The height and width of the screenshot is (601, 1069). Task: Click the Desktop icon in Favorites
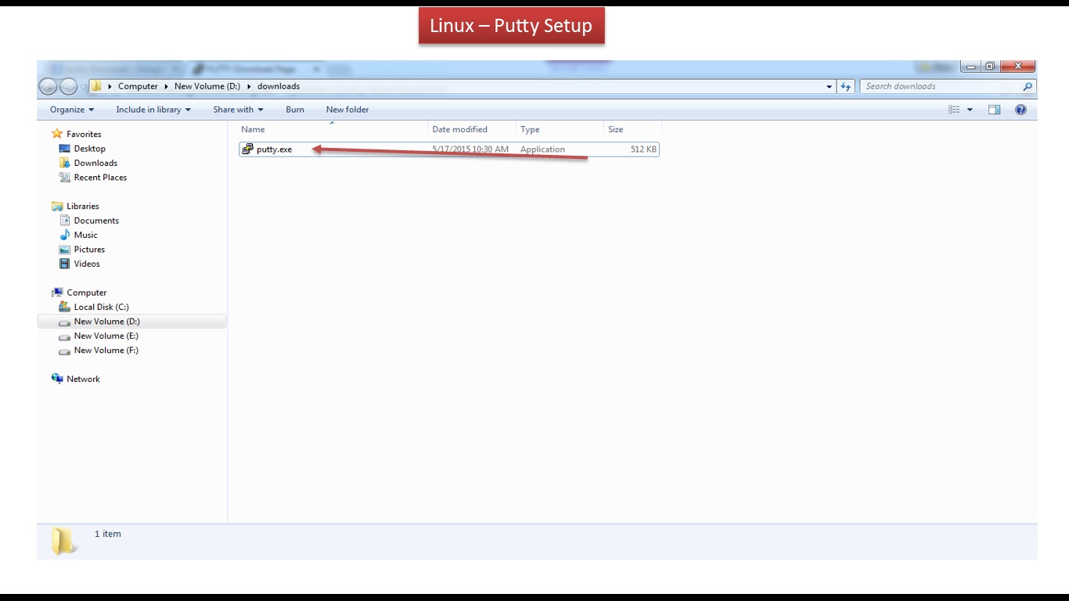(65, 149)
